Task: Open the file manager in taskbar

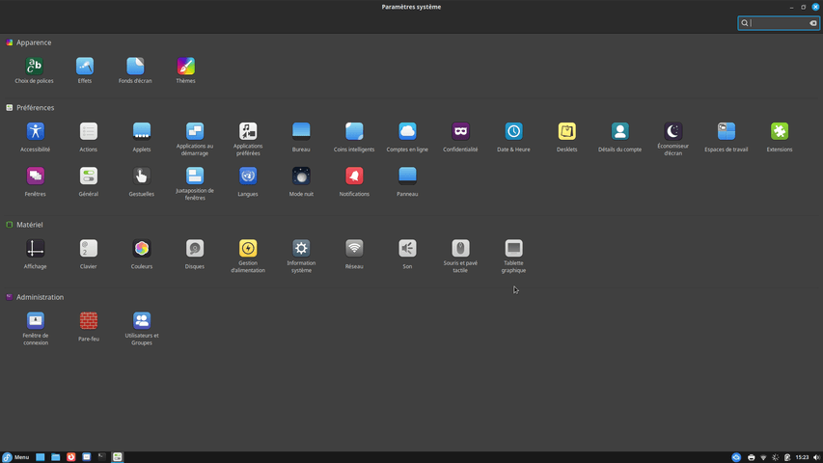Action: [55, 457]
